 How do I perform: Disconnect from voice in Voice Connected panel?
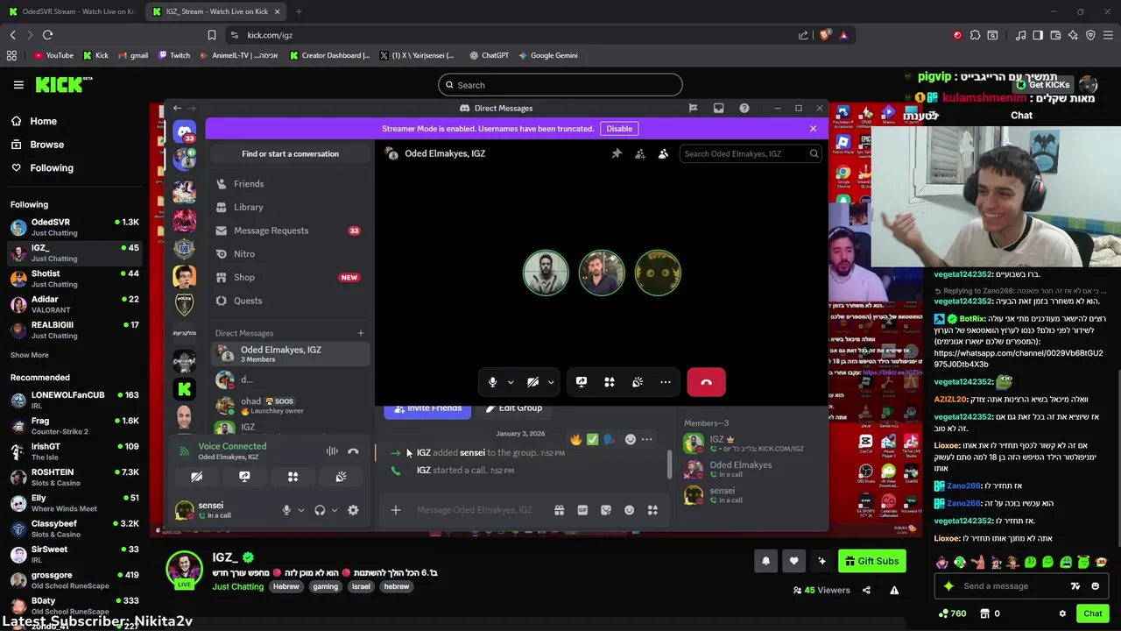tap(353, 451)
